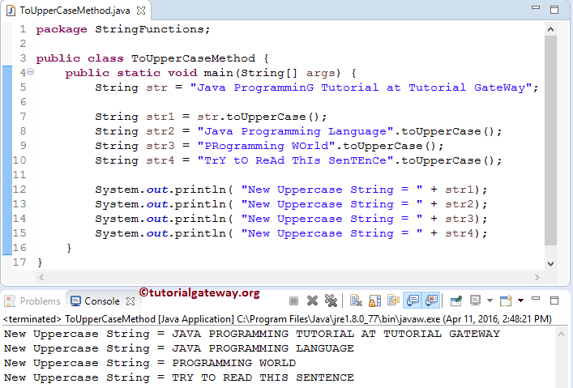Click the string "PRogramming WOrld" on line 9
This screenshot has height=388, width=573.
click(266, 146)
